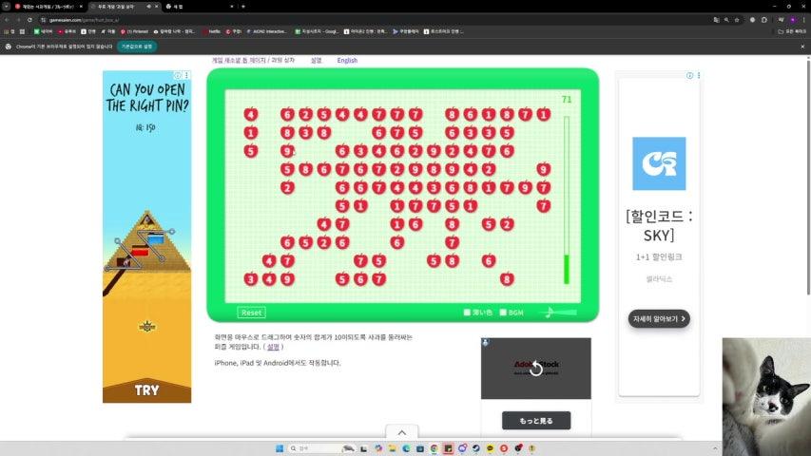Adjust the volume slider in the game footer
This screenshot has height=456, width=811.
[x=559, y=313]
